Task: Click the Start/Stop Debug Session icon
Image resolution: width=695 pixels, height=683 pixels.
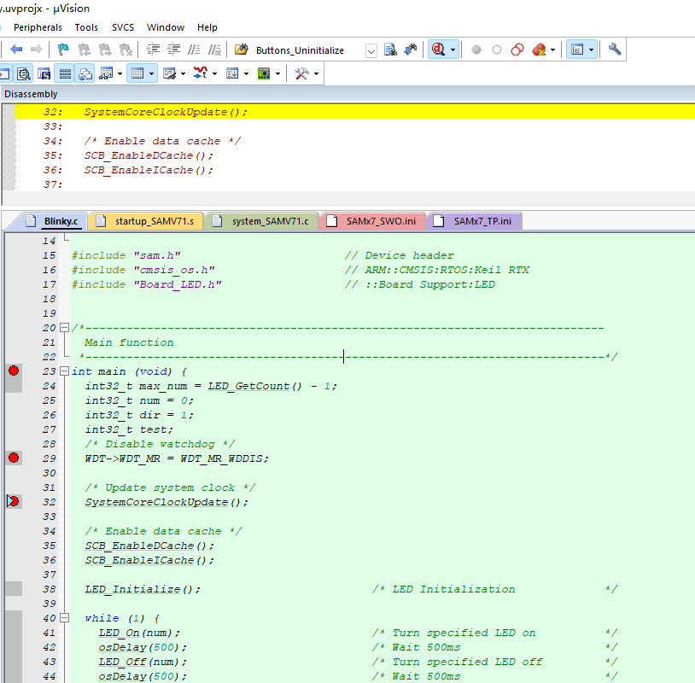Action: pos(438,50)
